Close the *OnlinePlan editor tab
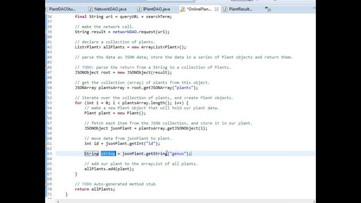This screenshot has height=203, width=361. [217, 9]
